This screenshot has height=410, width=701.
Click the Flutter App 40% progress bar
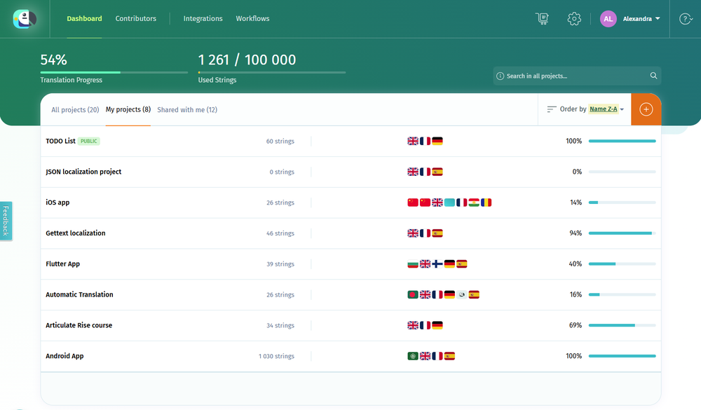point(622,264)
